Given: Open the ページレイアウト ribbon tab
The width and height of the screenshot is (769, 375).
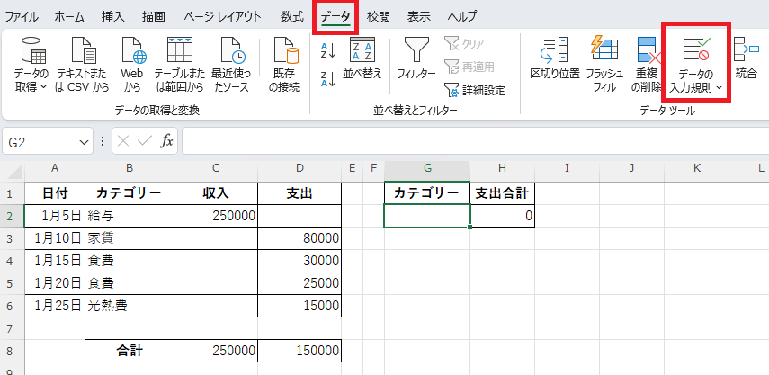Looking at the screenshot, I should [222, 16].
